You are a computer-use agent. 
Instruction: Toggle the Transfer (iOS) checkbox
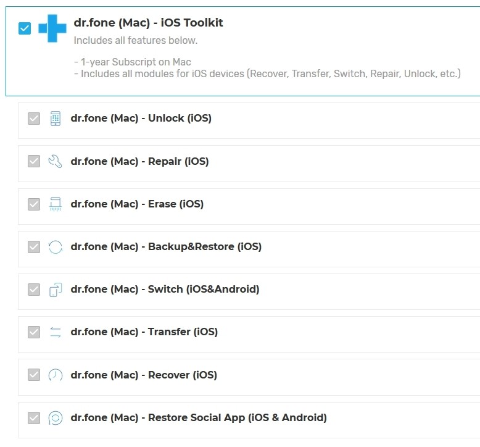(x=34, y=332)
